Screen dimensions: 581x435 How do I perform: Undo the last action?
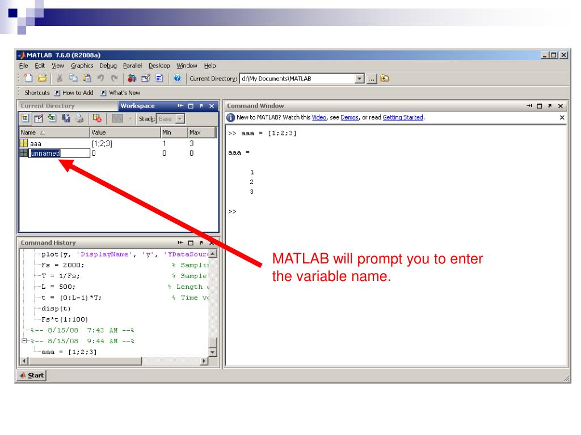[x=100, y=79]
